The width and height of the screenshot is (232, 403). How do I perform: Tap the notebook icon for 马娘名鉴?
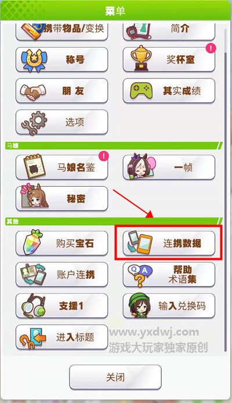[34, 166]
